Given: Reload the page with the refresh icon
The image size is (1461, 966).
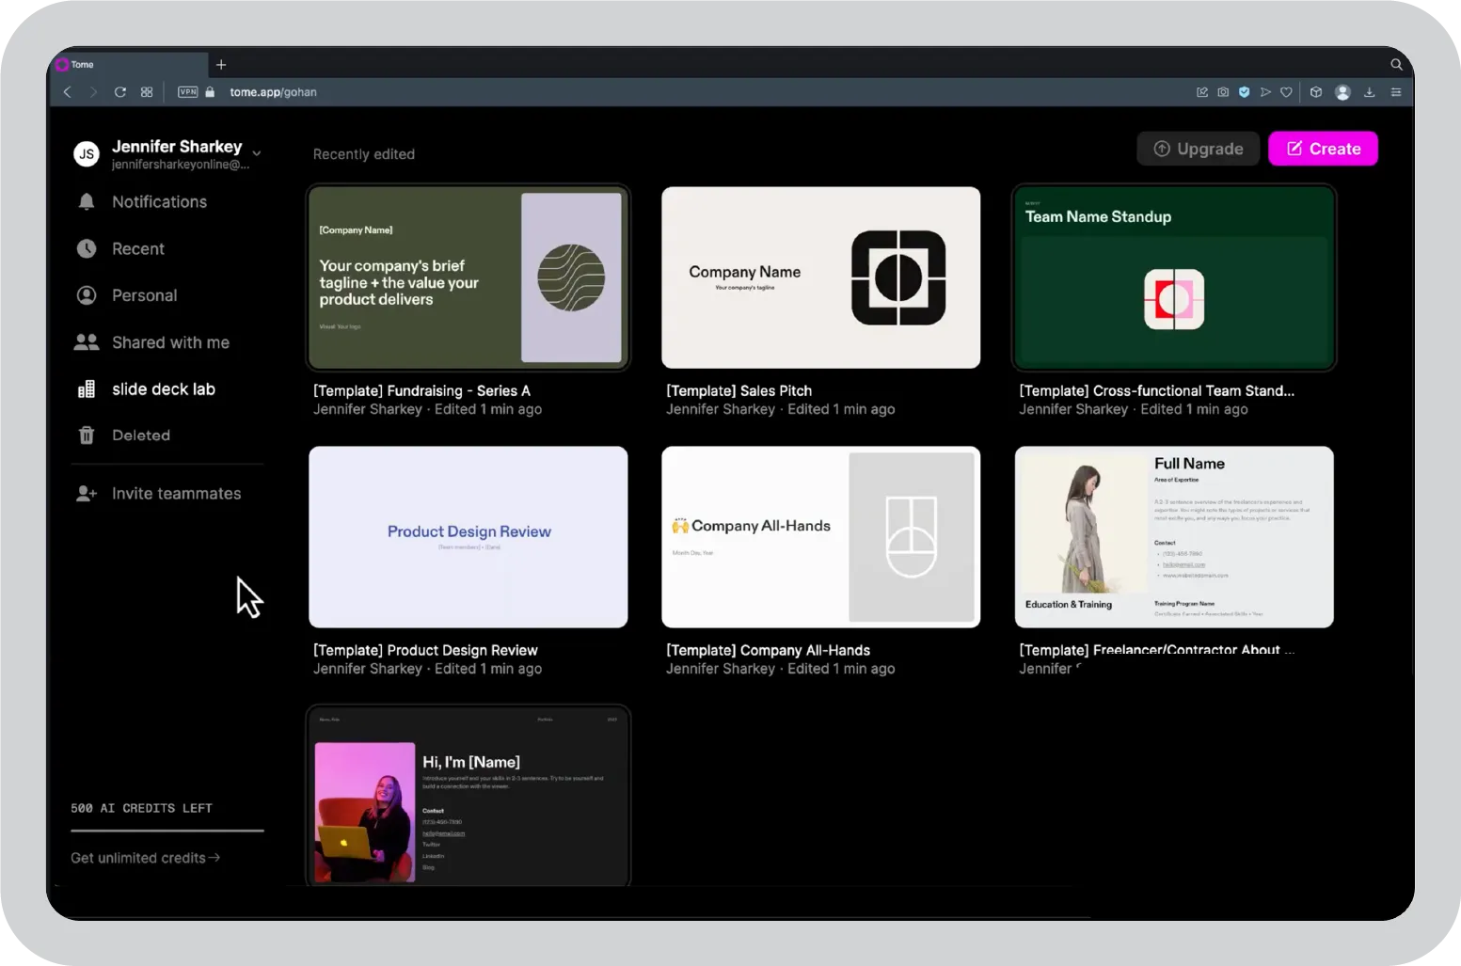Looking at the screenshot, I should [120, 92].
